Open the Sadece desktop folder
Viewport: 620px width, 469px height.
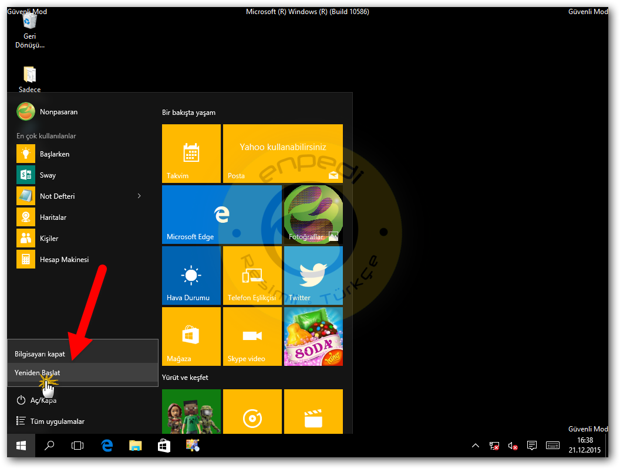[x=30, y=79]
